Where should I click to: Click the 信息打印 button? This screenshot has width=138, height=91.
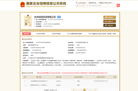pyautogui.click(x=110, y=25)
